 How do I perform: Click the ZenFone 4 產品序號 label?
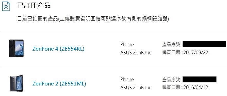[171, 44]
